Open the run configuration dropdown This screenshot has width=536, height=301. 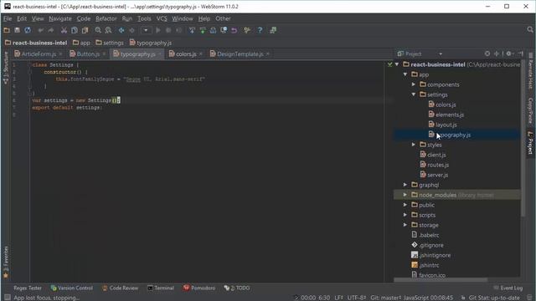[146, 30]
